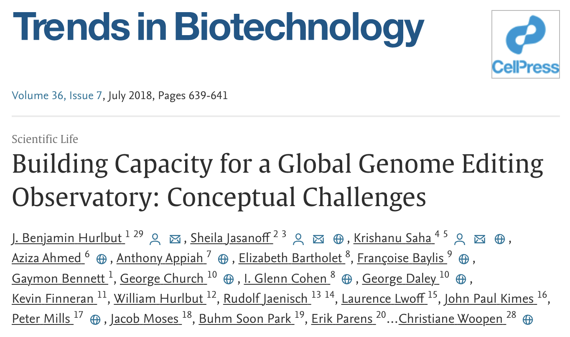Open the person profile icon beside Krishanu Saha
The width and height of the screenshot is (570, 337).
(x=460, y=239)
